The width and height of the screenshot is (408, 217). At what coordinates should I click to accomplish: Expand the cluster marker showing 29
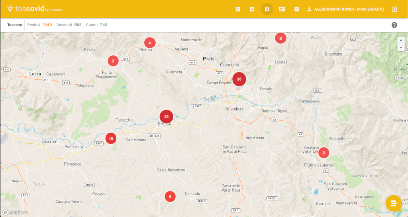pyautogui.click(x=166, y=117)
